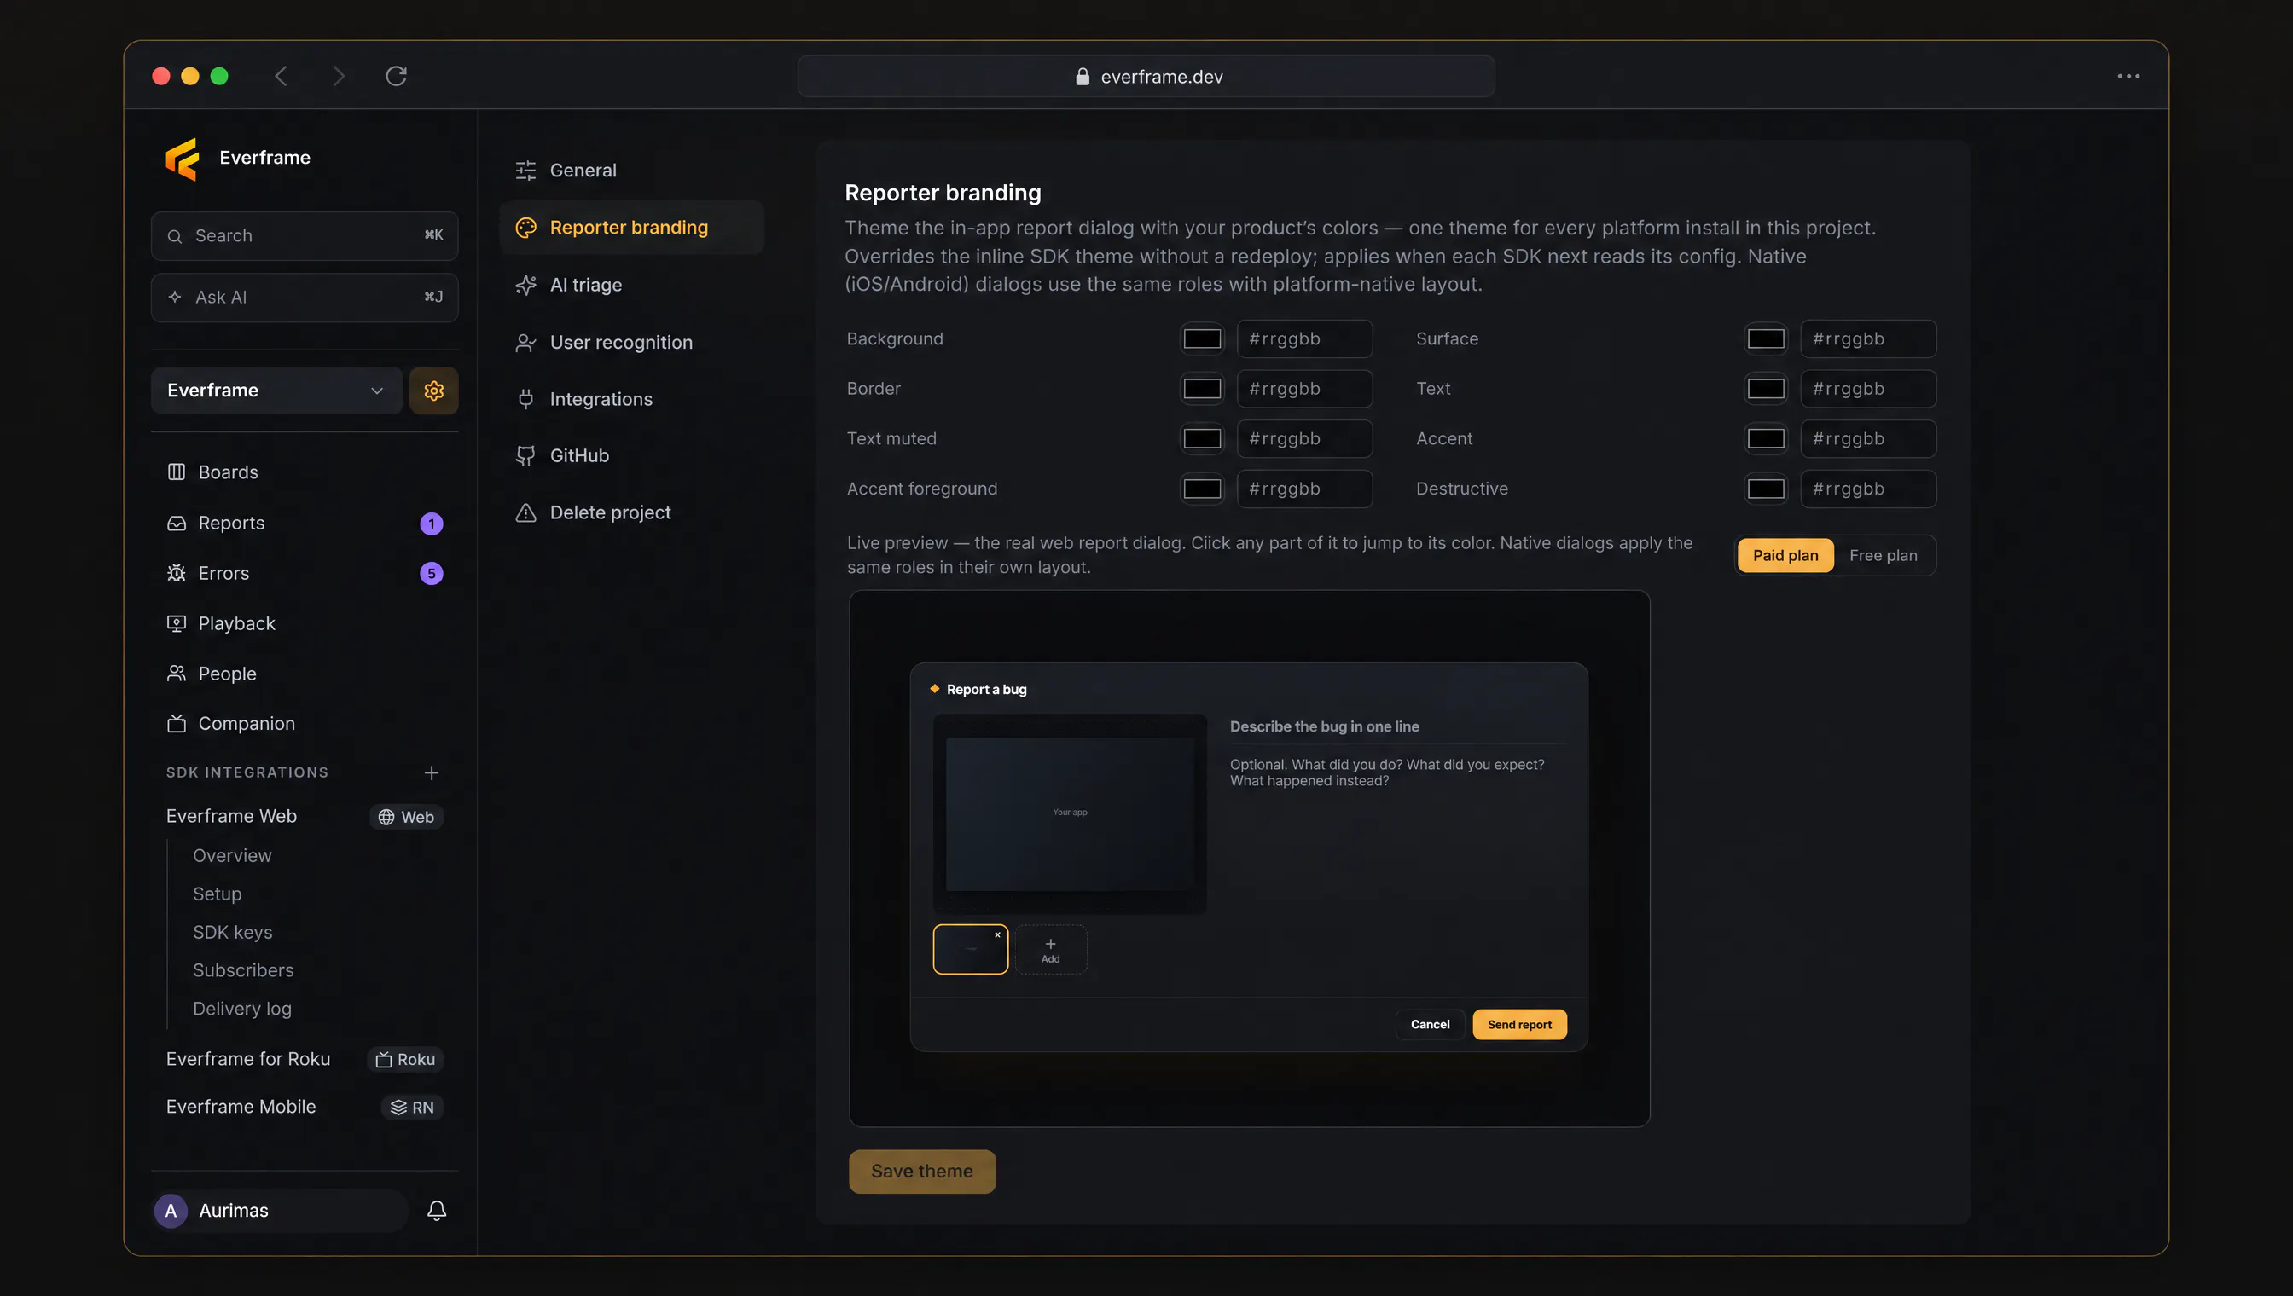Click the Add attachment tile in the preview dialog
This screenshot has height=1296, width=2293.
click(x=1051, y=950)
